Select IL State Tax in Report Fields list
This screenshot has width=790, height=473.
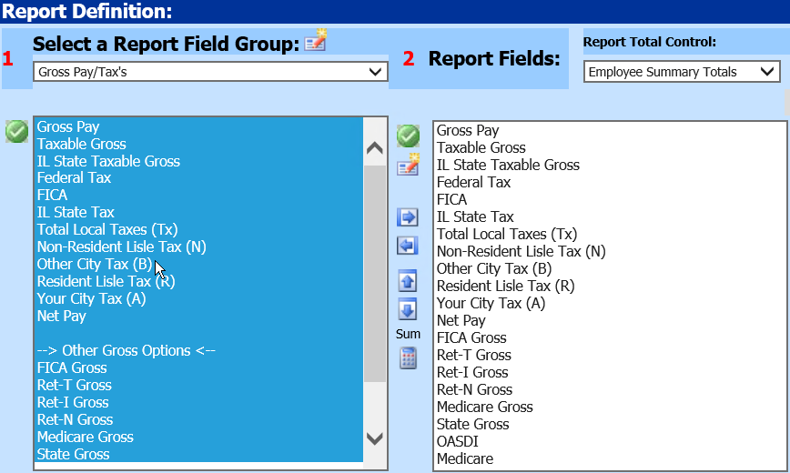click(475, 217)
